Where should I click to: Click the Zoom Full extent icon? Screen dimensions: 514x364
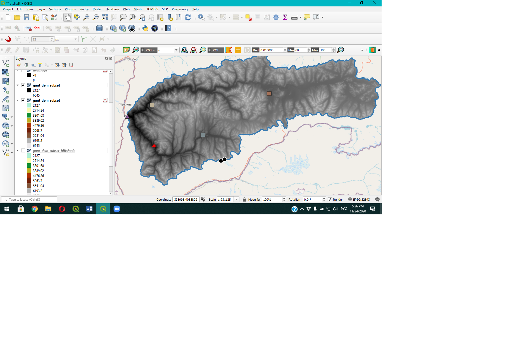105,17
